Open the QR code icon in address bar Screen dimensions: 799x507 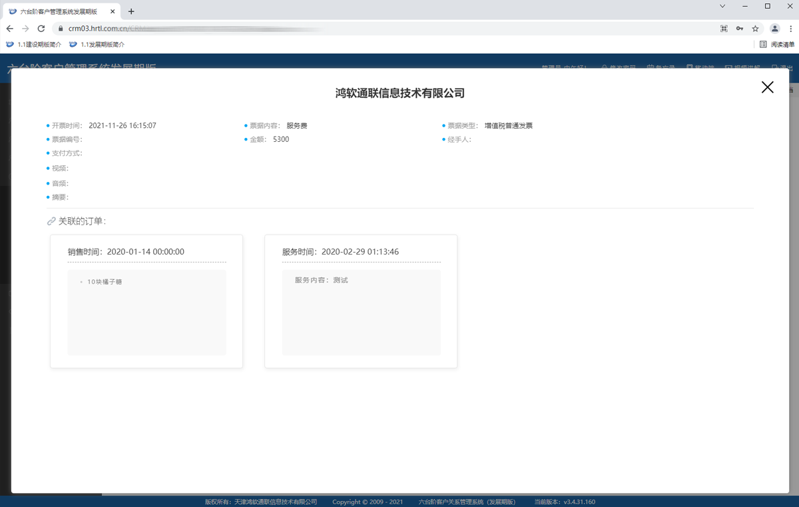pos(724,29)
